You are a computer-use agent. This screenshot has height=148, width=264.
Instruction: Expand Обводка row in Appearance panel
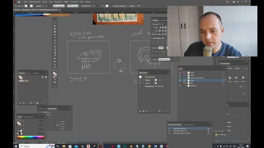pyautogui.click(x=143, y=80)
